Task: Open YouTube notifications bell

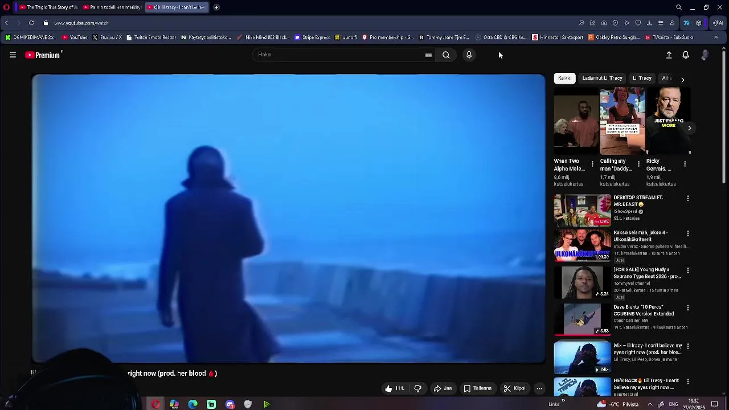Action: tap(686, 55)
